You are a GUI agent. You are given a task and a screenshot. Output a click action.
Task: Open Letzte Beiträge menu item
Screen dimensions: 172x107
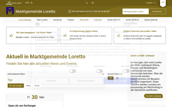coord(25,20)
